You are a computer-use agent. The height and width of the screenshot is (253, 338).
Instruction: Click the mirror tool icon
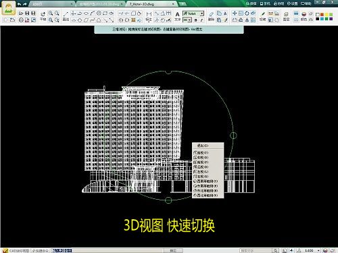tap(247, 20)
